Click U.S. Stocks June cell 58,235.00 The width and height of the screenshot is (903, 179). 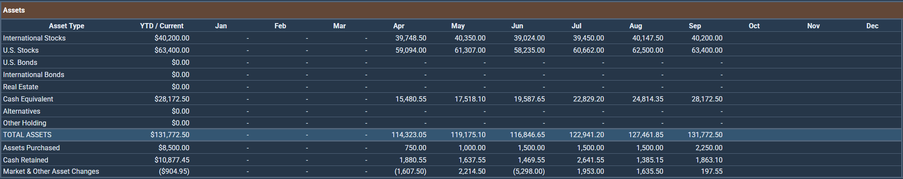tap(529, 50)
